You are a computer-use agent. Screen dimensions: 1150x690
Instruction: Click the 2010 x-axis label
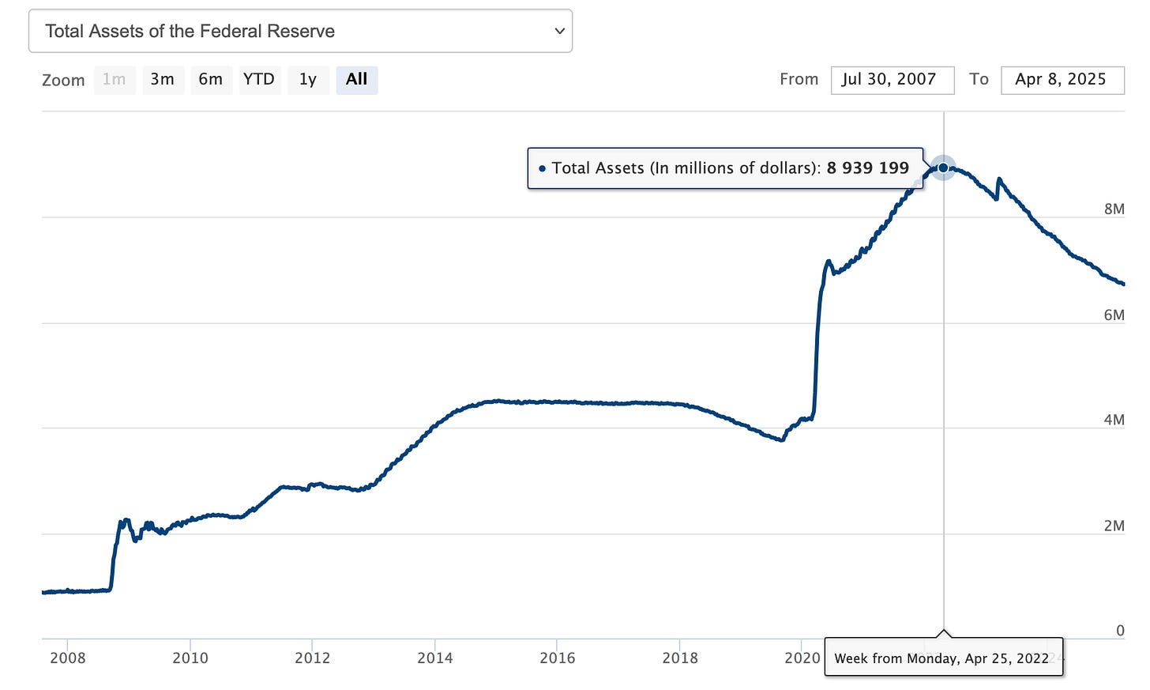[190, 658]
